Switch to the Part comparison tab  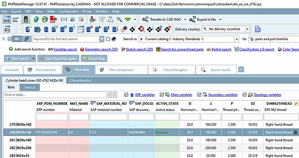(x=122, y=70)
